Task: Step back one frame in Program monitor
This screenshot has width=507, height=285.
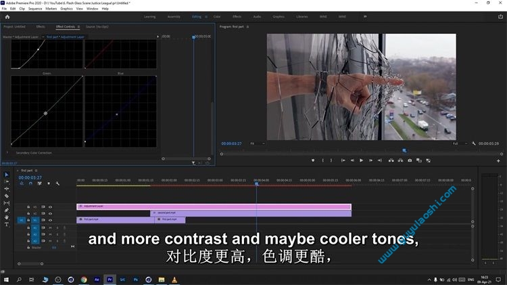Action: coord(352,160)
